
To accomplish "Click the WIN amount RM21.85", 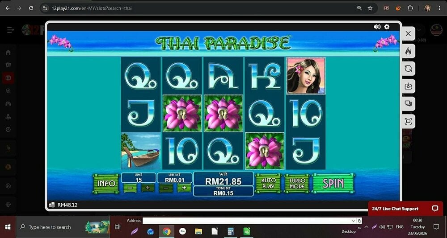I will [223, 181].
